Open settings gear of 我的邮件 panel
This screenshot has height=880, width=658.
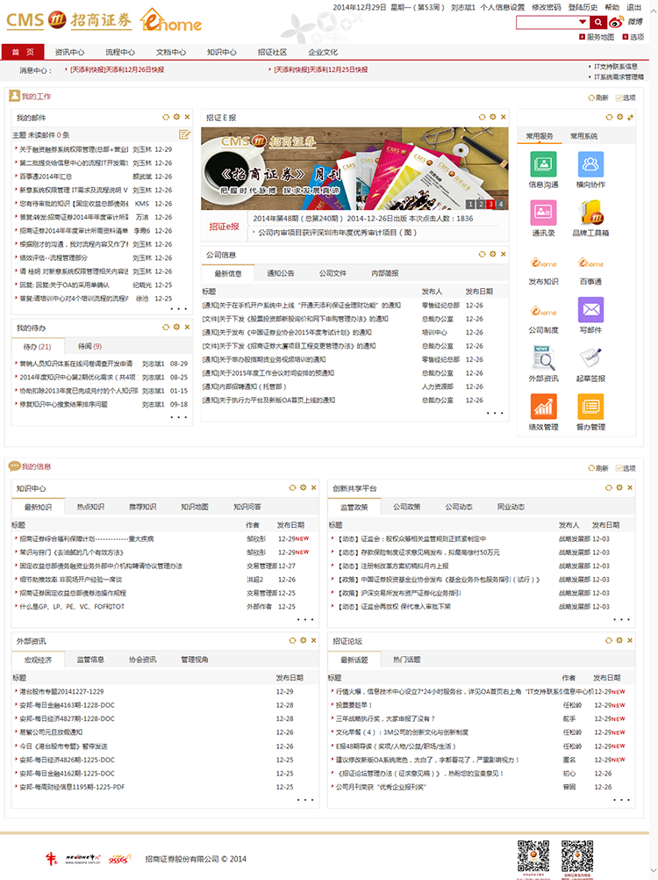tap(176, 118)
